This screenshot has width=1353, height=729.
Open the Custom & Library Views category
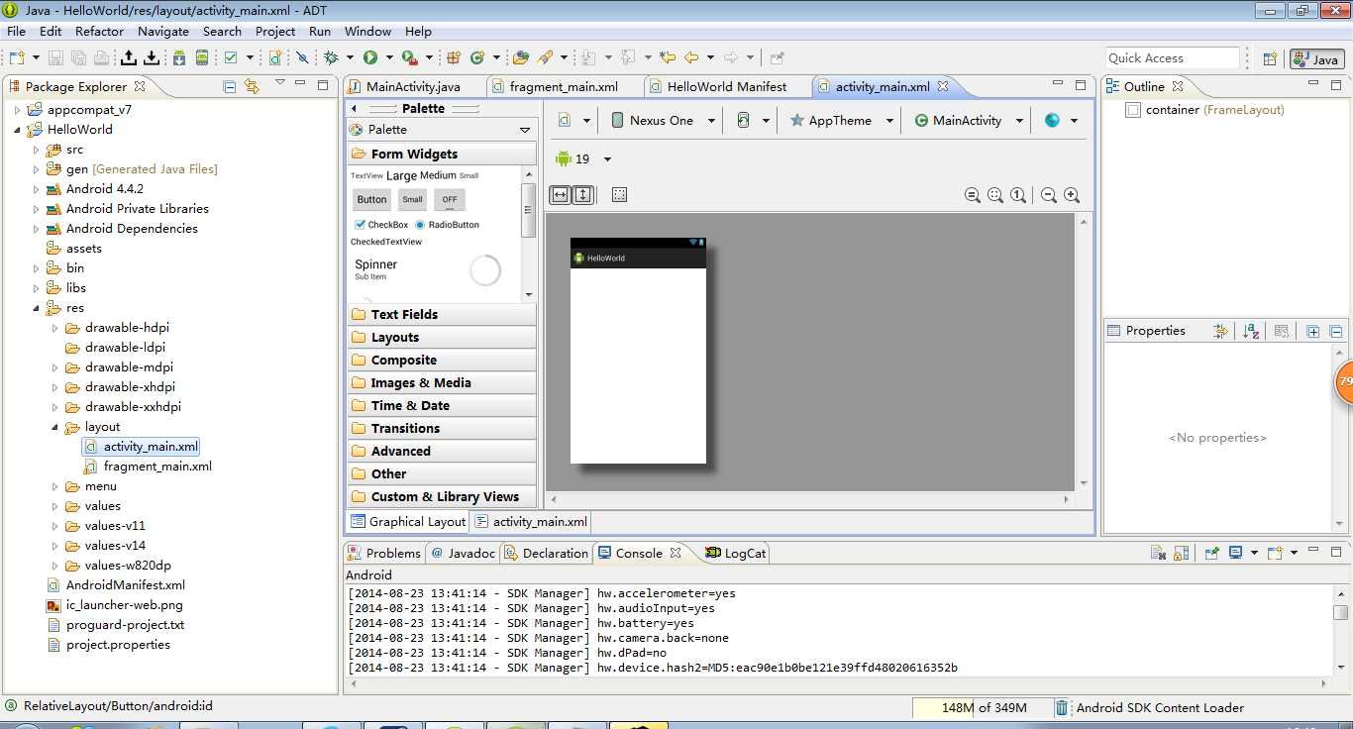click(442, 496)
